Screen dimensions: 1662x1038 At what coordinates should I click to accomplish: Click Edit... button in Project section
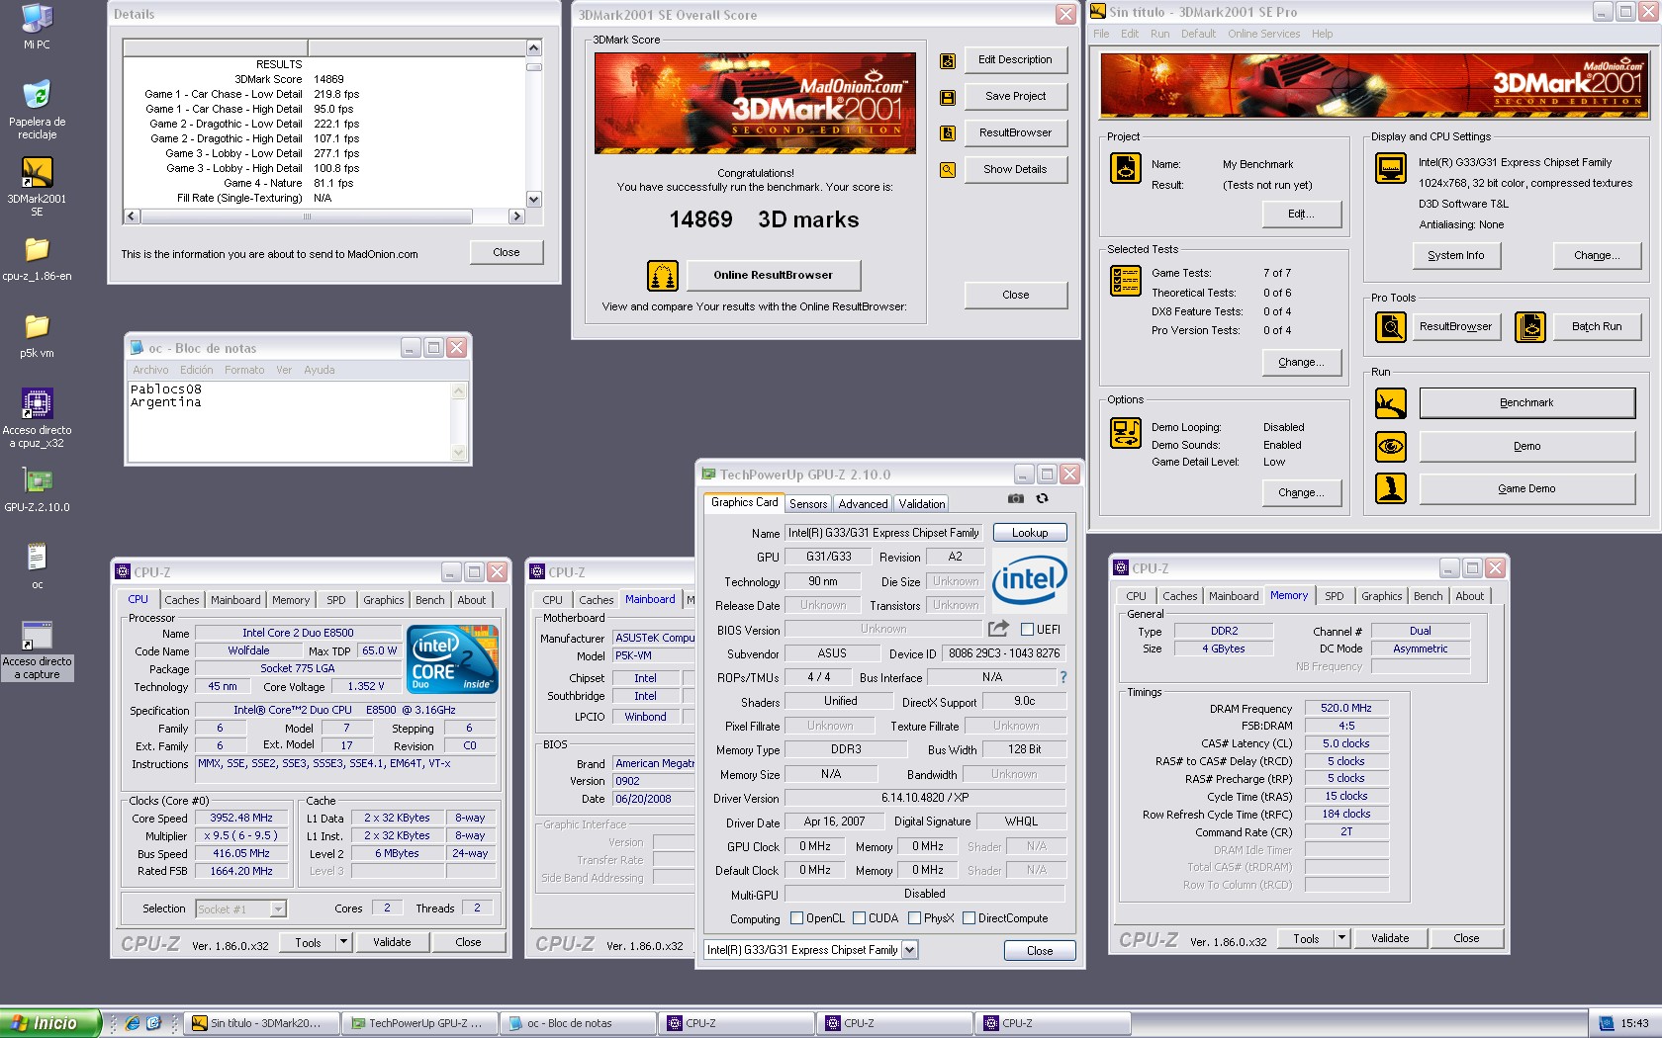point(1301,214)
